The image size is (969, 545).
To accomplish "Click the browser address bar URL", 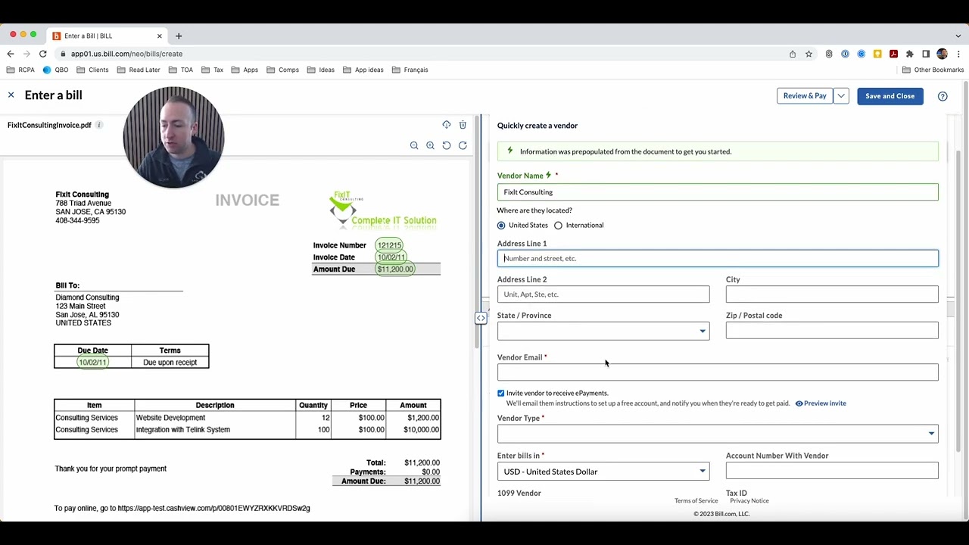I will [x=126, y=54].
